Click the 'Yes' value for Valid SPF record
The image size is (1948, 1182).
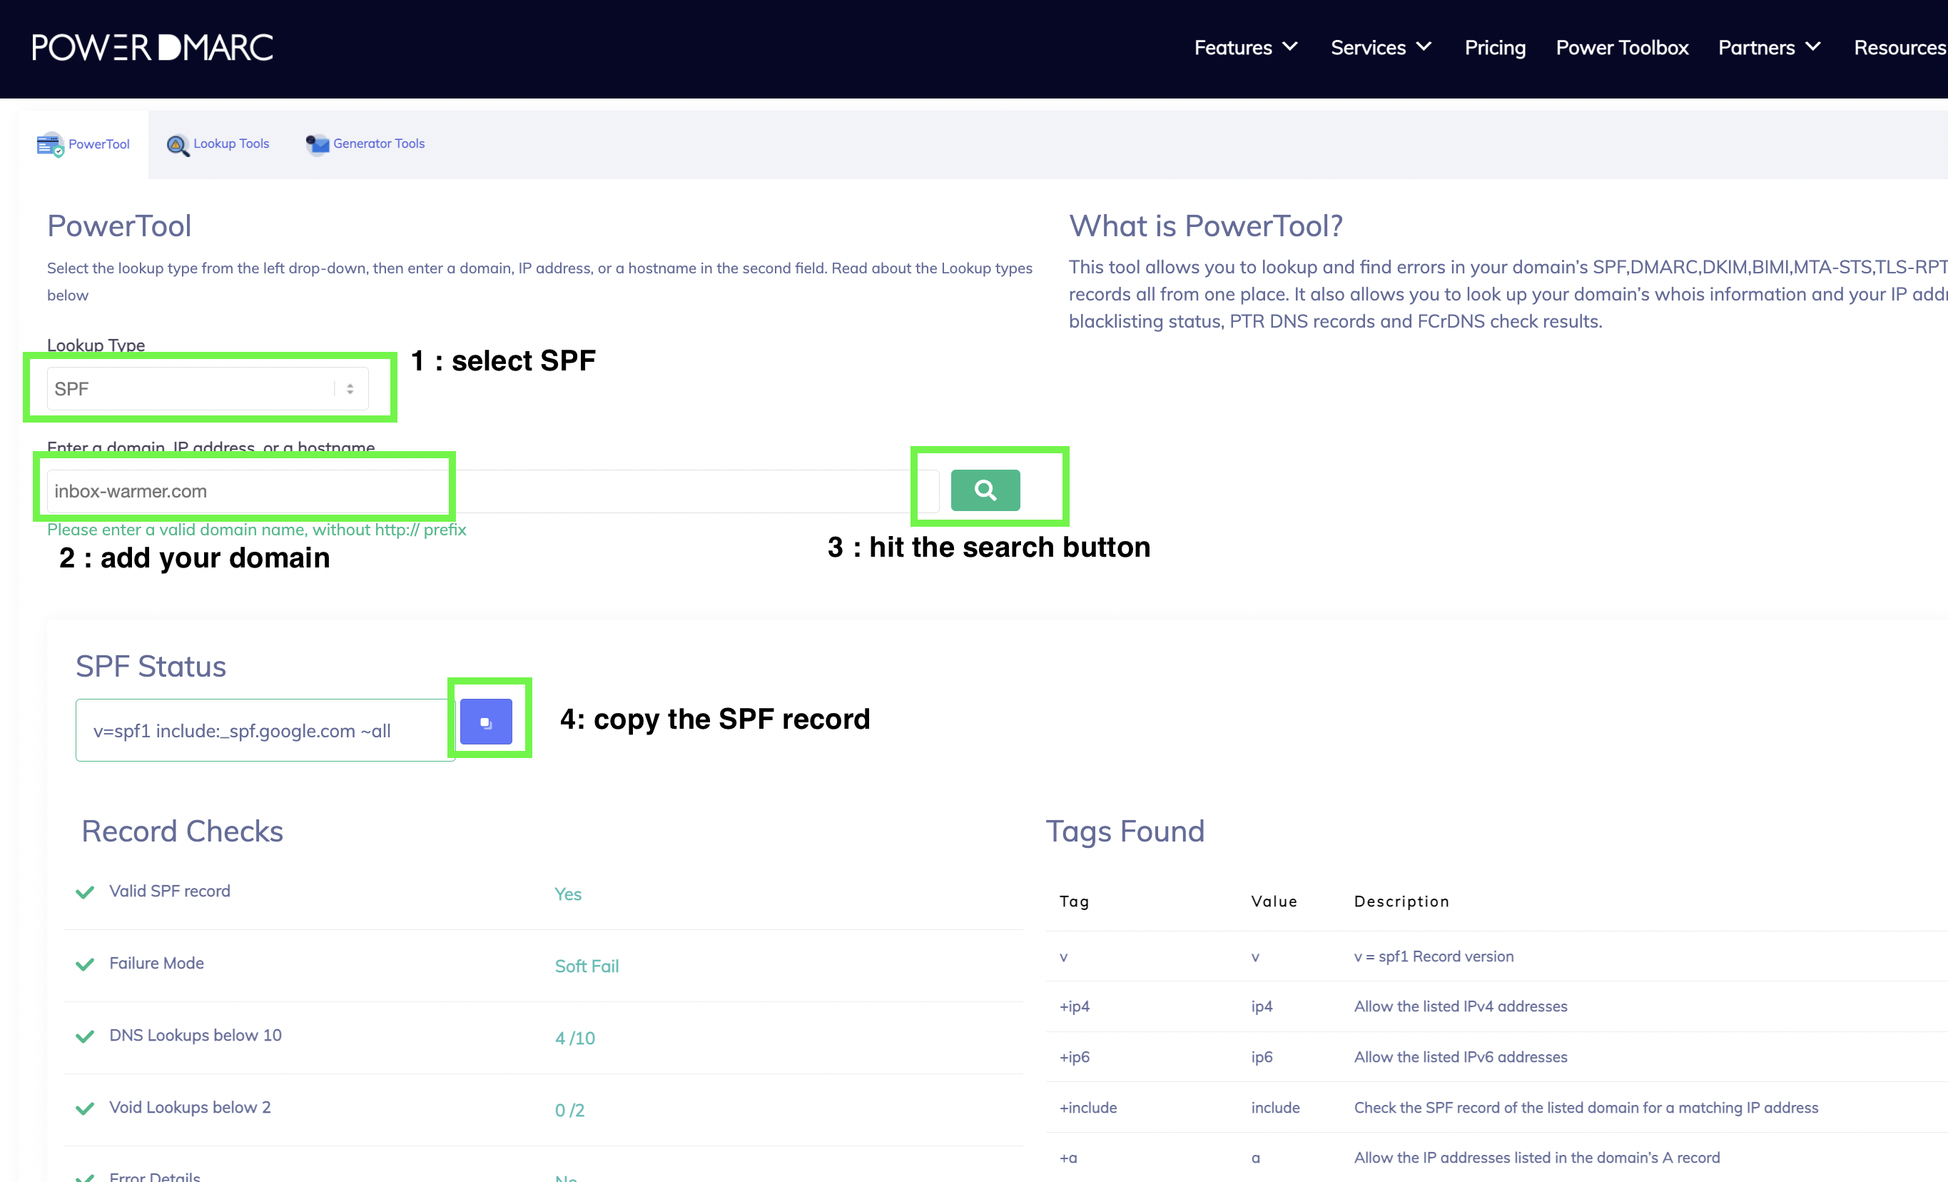tap(568, 894)
